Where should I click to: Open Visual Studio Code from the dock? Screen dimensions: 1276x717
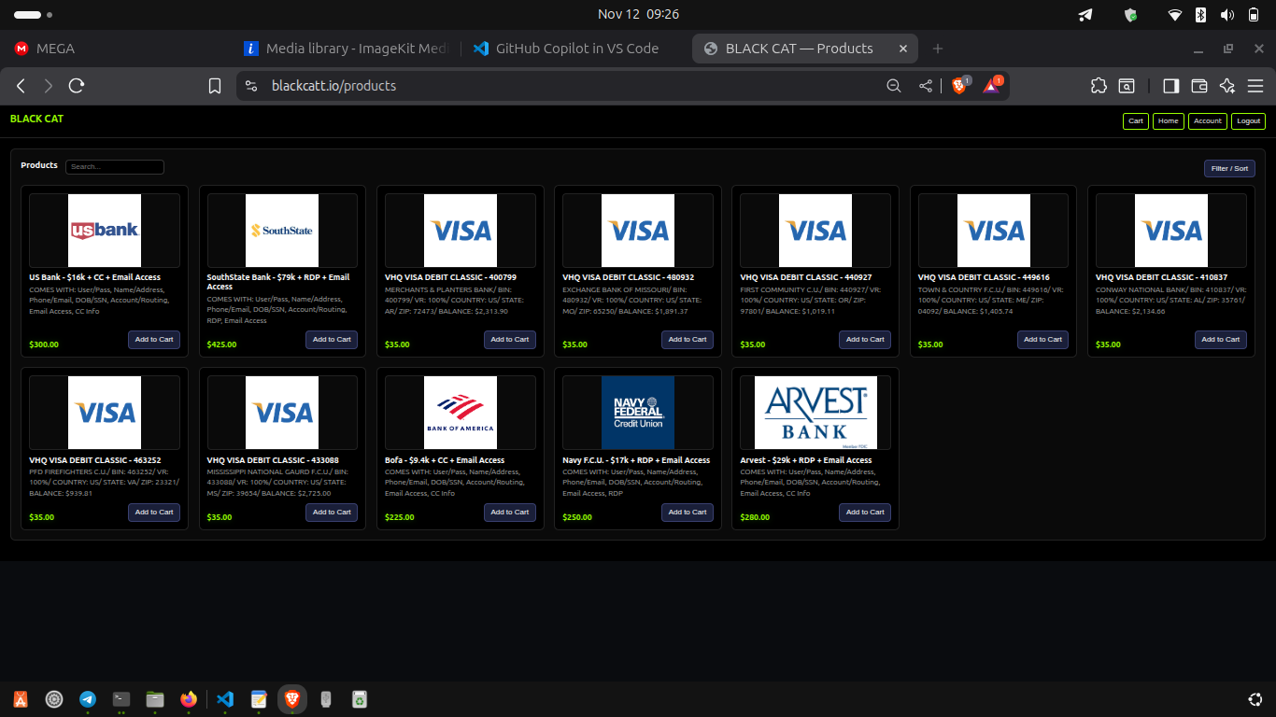point(224,698)
